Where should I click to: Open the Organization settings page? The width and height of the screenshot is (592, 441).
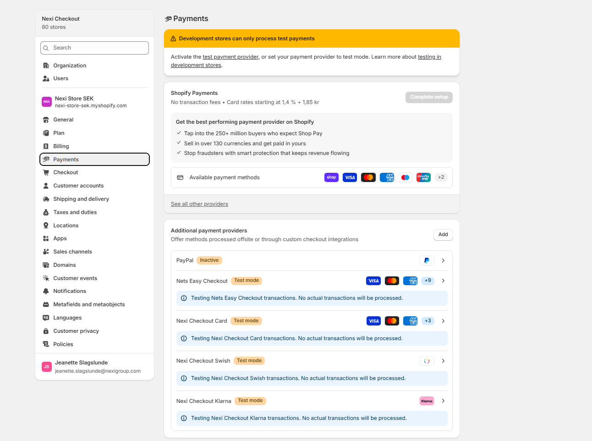click(94, 66)
